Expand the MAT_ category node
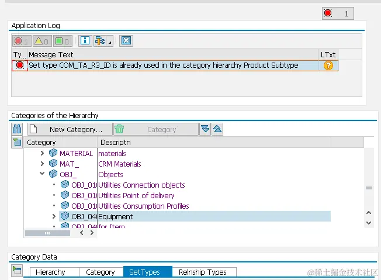This screenshot has height=280, width=381. pos(42,164)
